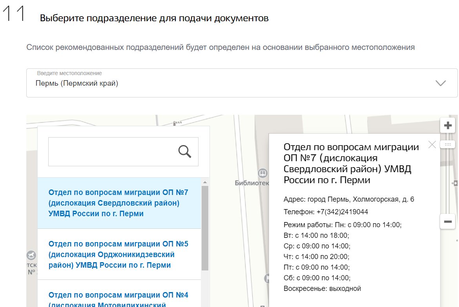Click the location field showing Пермь (Пермский край)
This screenshot has height=307, width=459.
[242, 83]
